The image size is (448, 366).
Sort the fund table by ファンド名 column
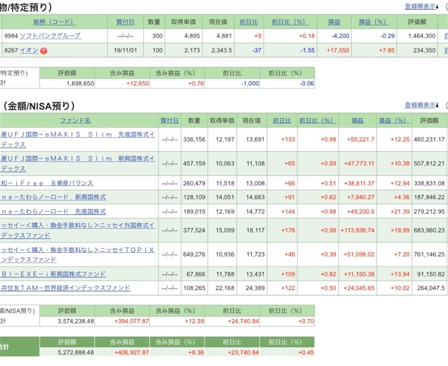point(75,120)
